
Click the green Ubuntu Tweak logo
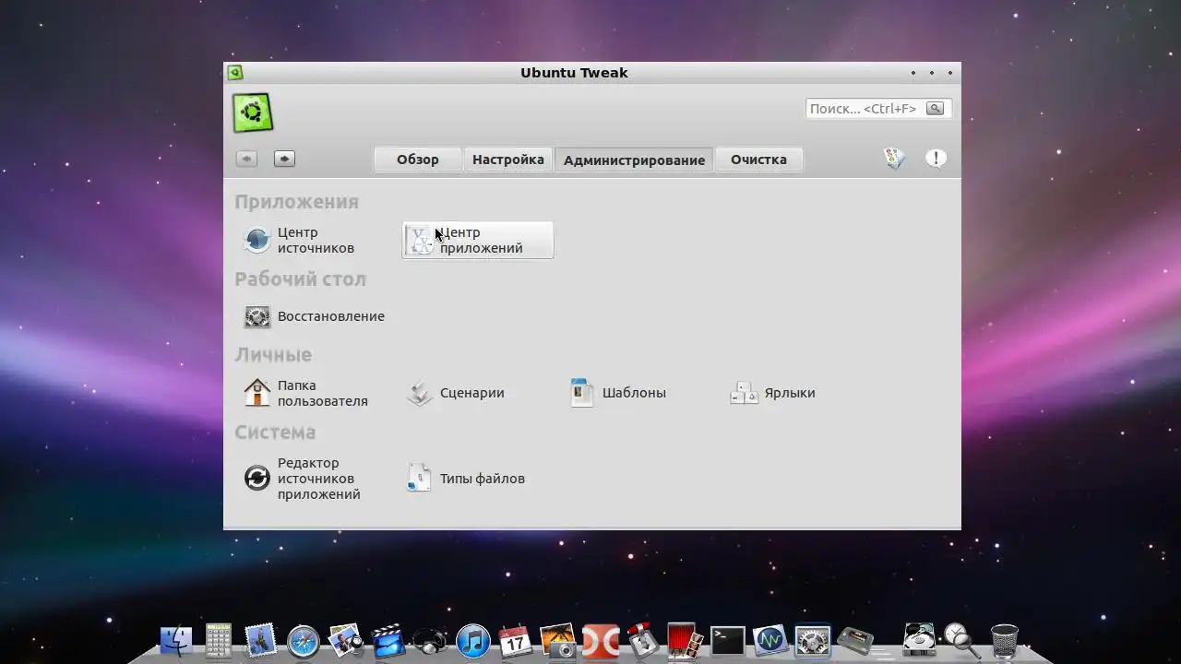252,113
